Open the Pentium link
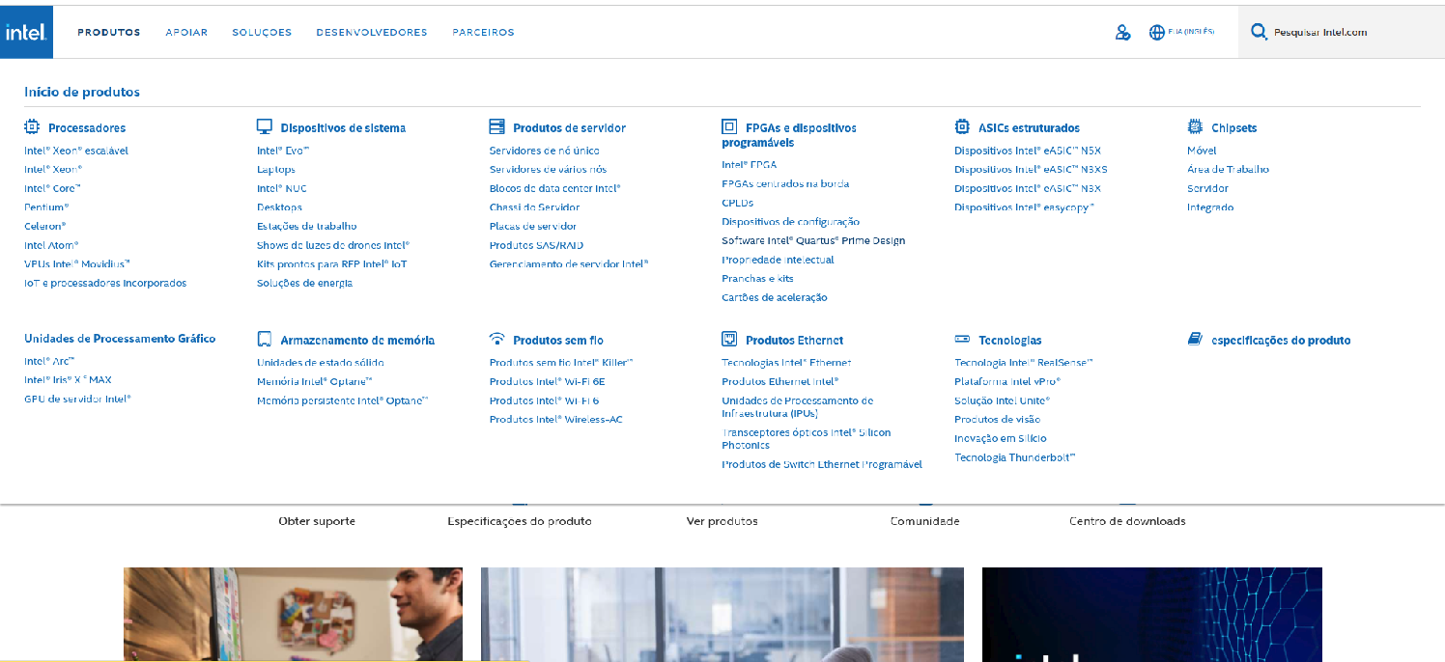The height and width of the screenshot is (662, 1445). coord(46,207)
